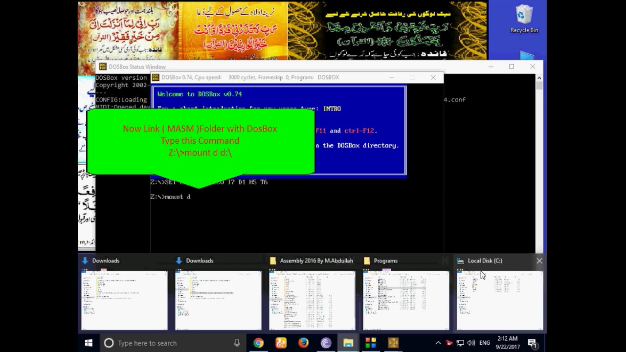Open the ENG input language selector
The height and width of the screenshot is (352, 626).
coord(485,343)
